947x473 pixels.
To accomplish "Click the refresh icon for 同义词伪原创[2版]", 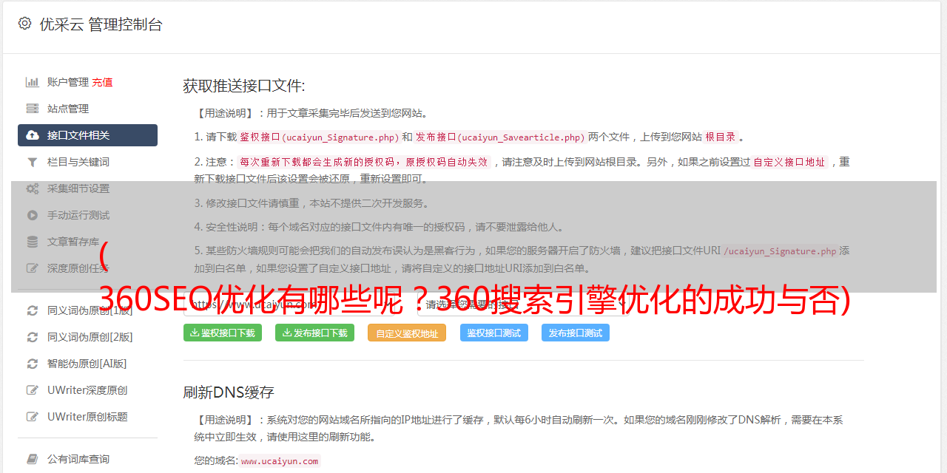I will (x=33, y=337).
